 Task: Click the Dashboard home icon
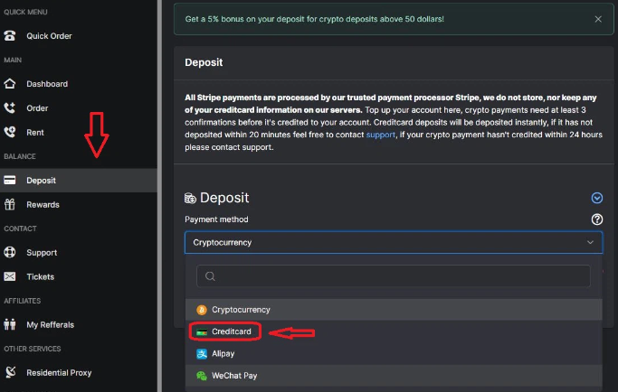pos(10,84)
